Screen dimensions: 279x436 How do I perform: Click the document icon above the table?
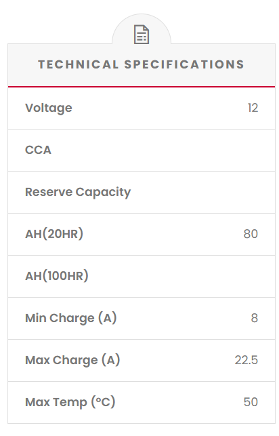pos(142,35)
